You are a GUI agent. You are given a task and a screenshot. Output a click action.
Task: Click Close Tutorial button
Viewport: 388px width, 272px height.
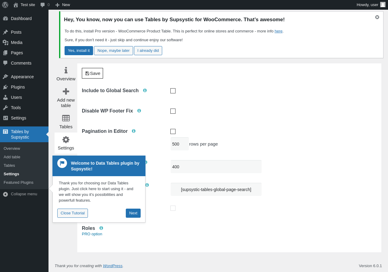(72, 213)
